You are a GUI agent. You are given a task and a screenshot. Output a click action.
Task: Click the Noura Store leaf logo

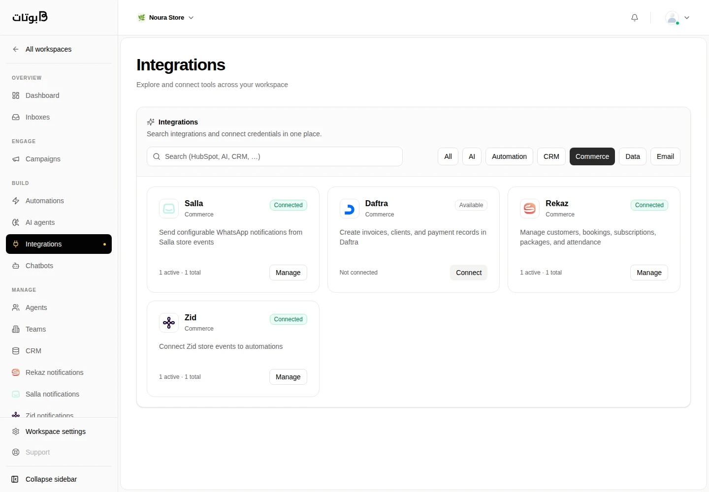pos(141,18)
